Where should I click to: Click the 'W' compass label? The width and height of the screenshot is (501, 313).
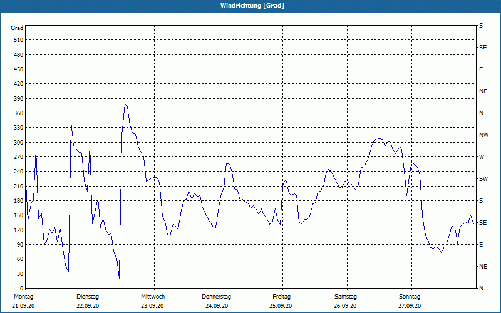point(482,157)
